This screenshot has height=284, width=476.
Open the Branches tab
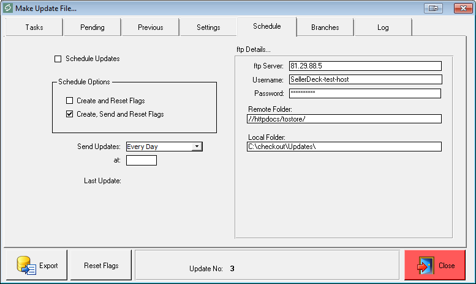point(325,27)
